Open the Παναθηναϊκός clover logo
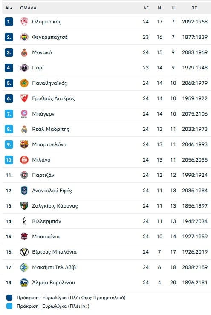The width and height of the screenshot is (211, 315). click(x=24, y=83)
